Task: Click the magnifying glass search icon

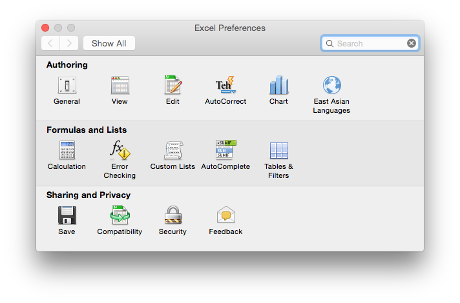Action: (329, 44)
